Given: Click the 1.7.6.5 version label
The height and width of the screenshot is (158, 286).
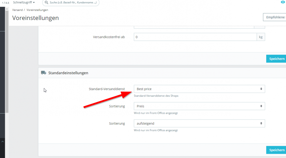Looking at the screenshot, I should pos(5,3).
